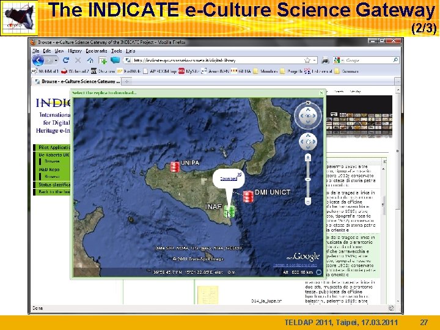This screenshot has height=330, width=440.
Task: Open the Progetti bookmarks folder
Action: 291,71
